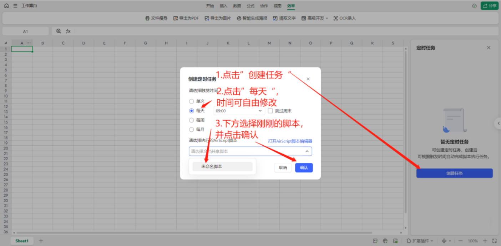The height and width of the screenshot is (246, 501).
Task: Click the home icon at top left
Action: [x=6, y=6]
